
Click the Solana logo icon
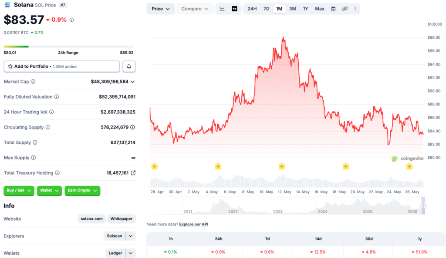[x=7, y=5]
